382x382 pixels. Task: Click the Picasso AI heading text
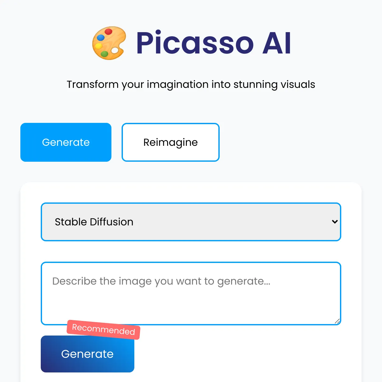tap(191, 43)
